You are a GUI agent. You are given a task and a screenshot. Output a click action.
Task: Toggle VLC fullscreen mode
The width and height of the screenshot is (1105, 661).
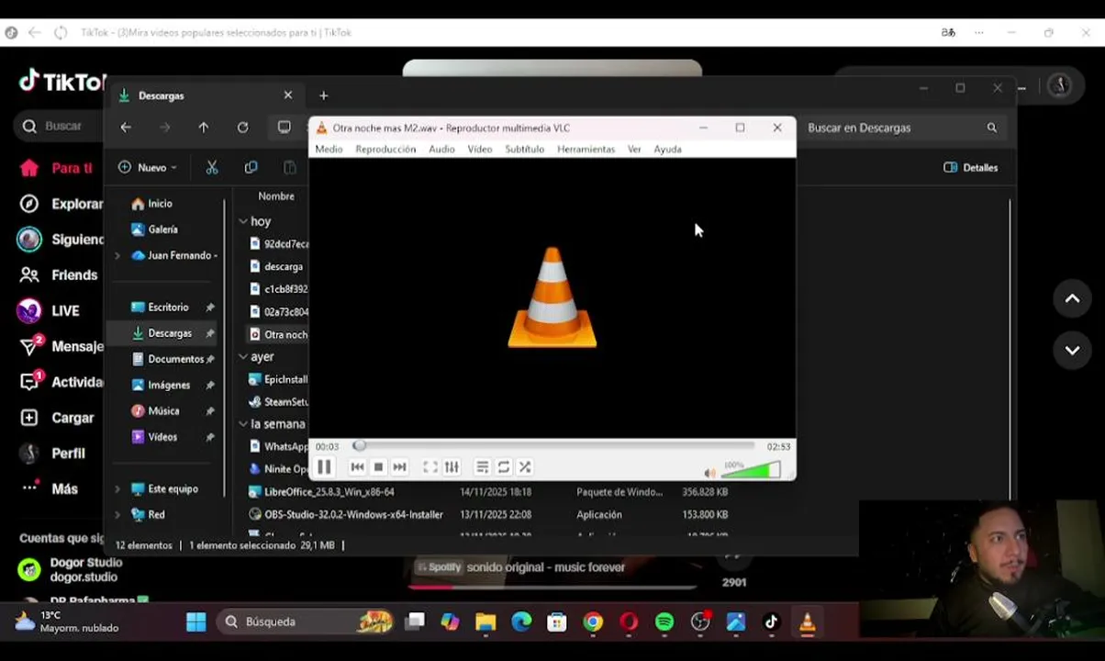(x=430, y=467)
